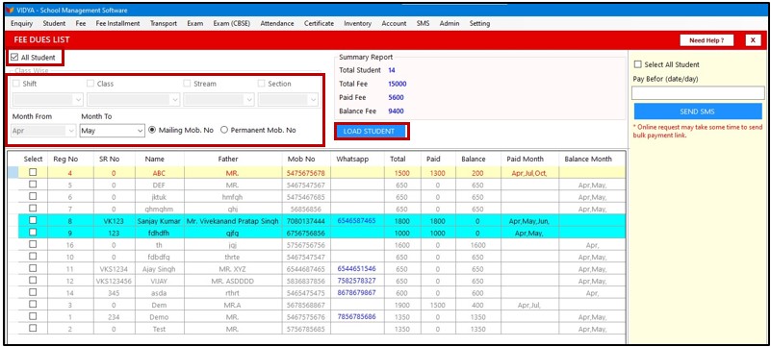Screen dimensions: 771x347
Task: Click Whatsapp number 8678679867
Action: [x=356, y=292]
